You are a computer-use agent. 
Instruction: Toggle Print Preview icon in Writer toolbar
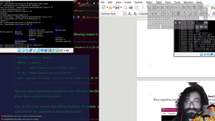[x=137, y=7]
